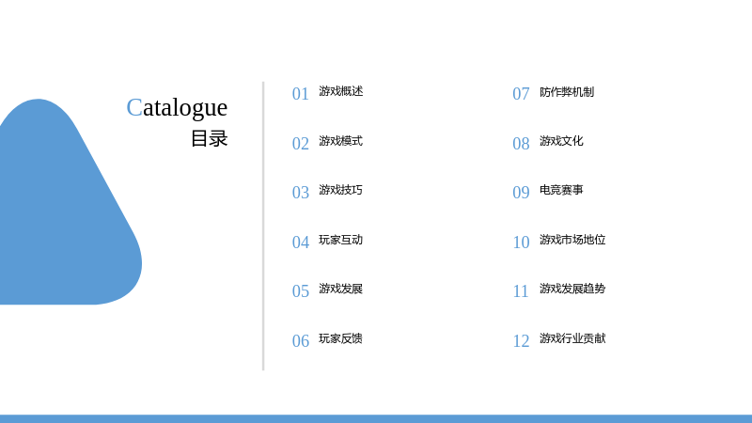Click the number 01 label

click(301, 94)
